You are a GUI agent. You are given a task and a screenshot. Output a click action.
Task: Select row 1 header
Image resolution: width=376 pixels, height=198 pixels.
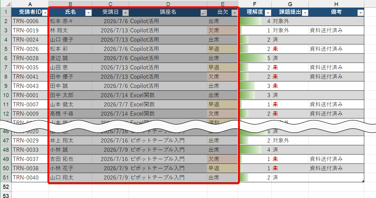point(6,12)
